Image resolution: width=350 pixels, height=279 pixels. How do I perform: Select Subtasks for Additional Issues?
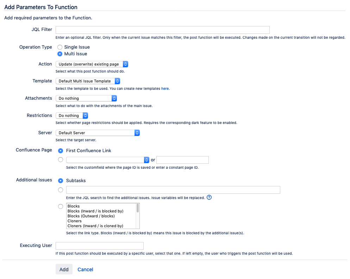[x=60, y=181]
